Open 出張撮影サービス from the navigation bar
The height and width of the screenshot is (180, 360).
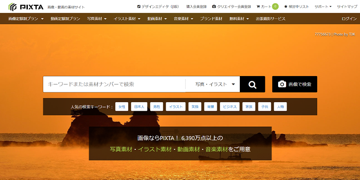pos(270,19)
